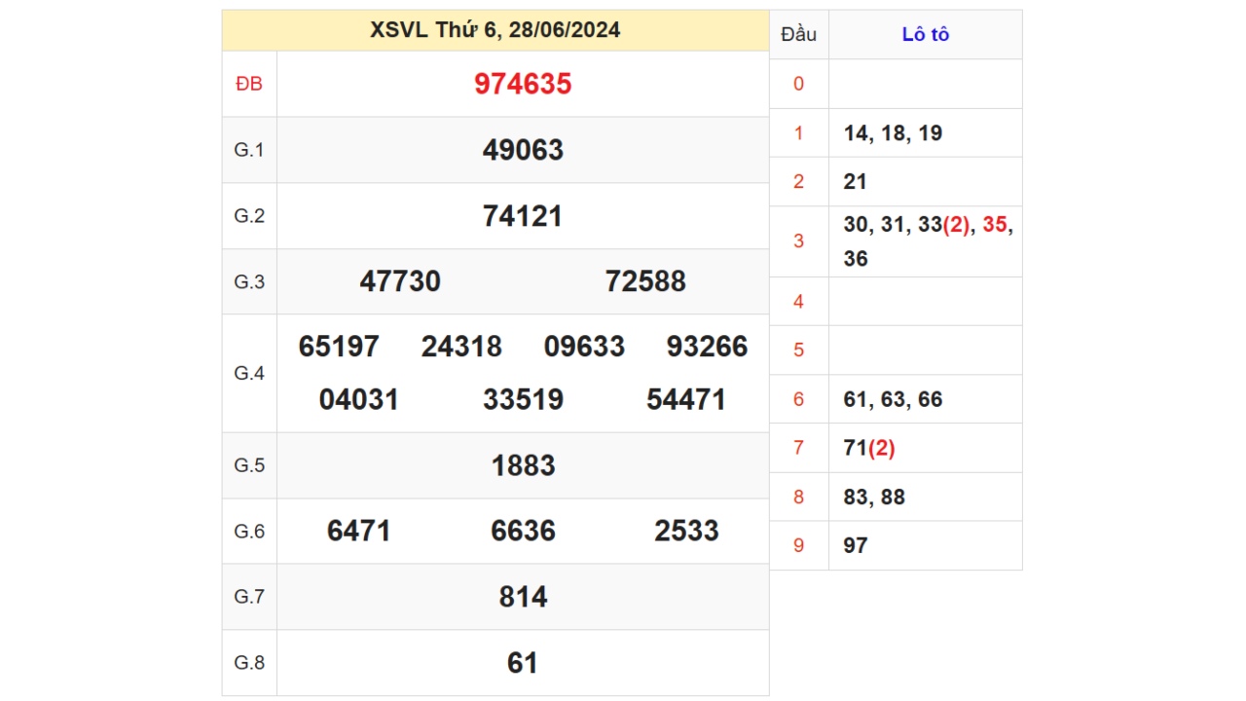Click head digit 8 in Đầu column
Image resolution: width=1246 pixels, height=701 pixels.
click(798, 498)
